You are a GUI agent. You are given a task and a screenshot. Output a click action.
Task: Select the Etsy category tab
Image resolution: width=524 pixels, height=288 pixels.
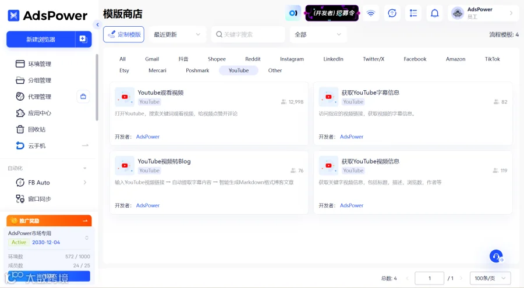click(x=124, y=70)
